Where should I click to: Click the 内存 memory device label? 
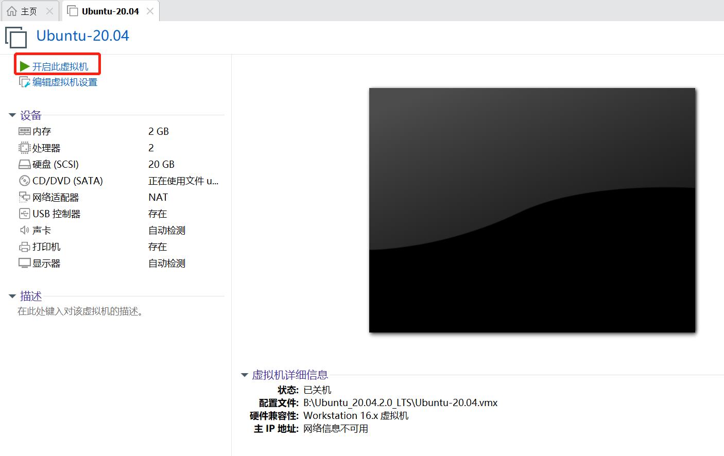coord(42,131)
